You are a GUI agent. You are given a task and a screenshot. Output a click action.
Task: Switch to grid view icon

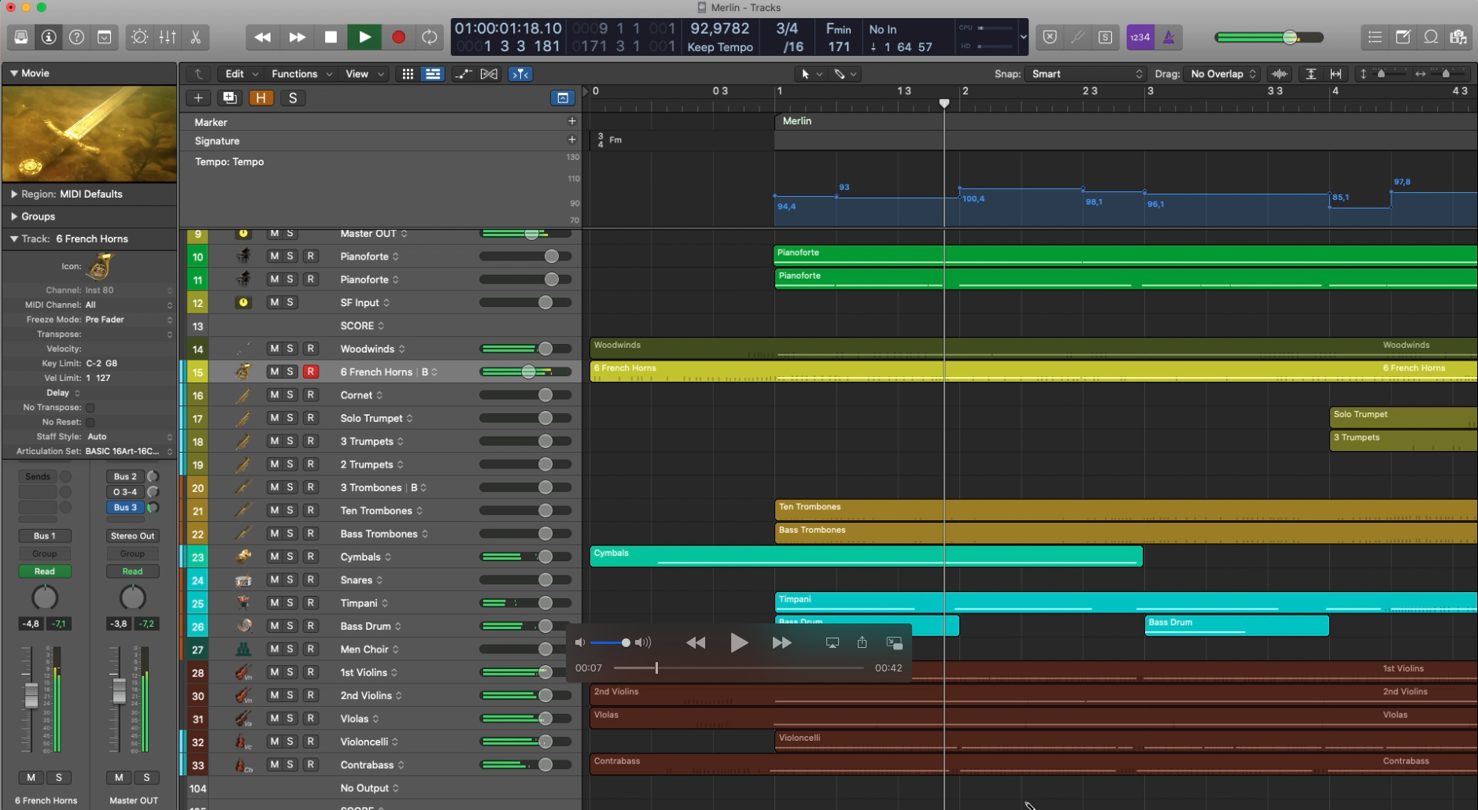(408, 74)
